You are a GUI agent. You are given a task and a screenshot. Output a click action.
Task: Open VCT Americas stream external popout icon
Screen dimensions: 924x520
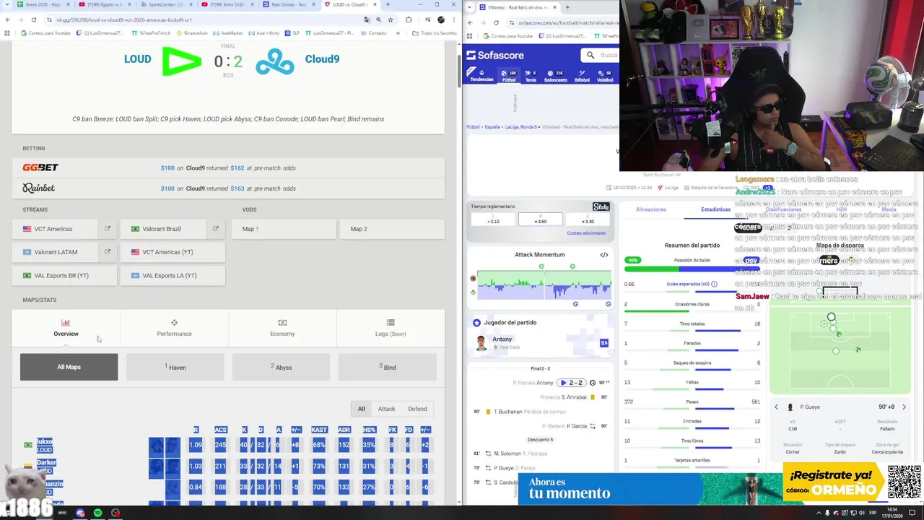108,229
